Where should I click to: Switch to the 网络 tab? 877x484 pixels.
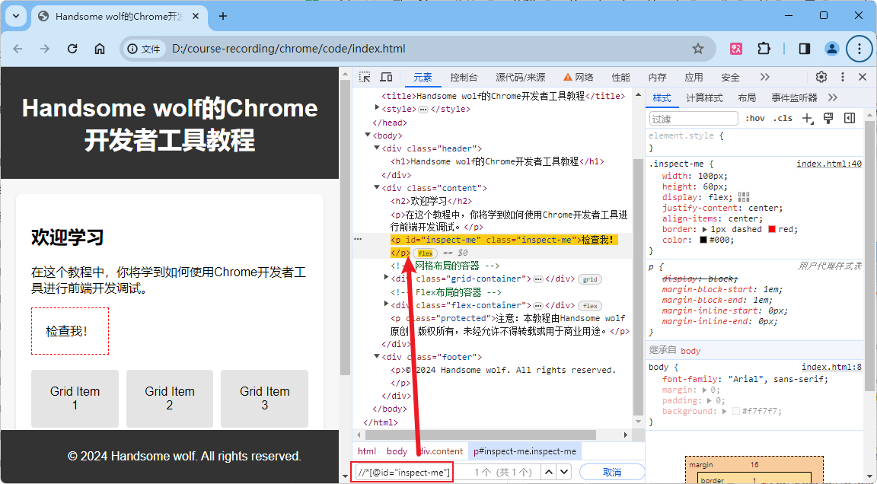pos(579,78)
